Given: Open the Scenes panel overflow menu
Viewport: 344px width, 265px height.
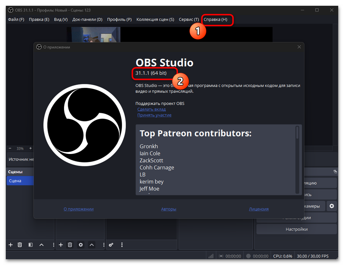Looking at the screenshot, I should coord(53,245).
